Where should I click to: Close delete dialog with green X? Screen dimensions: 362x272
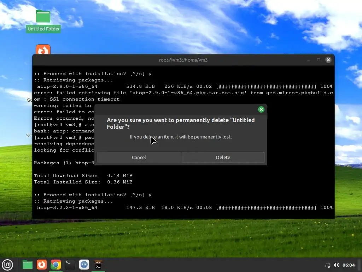[261, 109]
